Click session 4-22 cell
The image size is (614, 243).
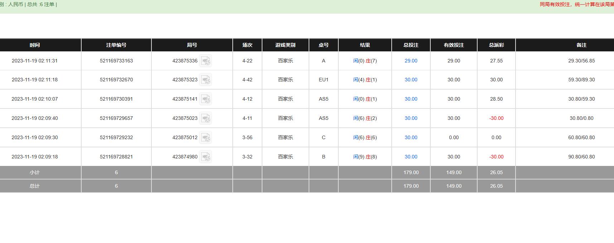[247, 61]
